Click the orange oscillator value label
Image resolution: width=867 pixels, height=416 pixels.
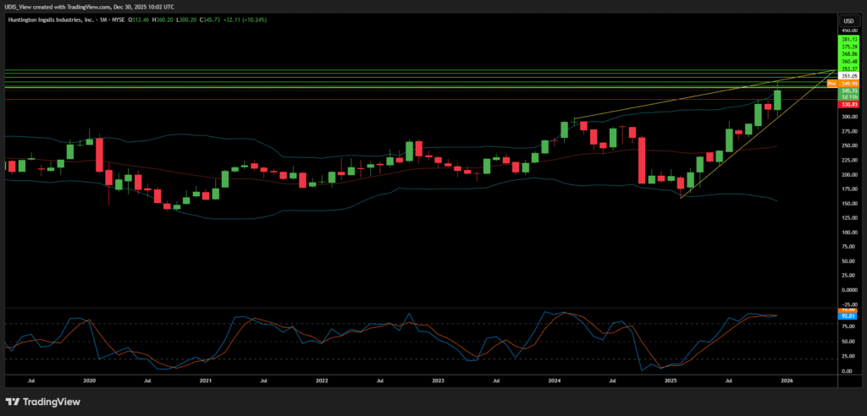tap(847, 311)
